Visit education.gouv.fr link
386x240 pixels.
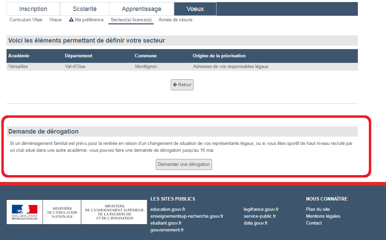[168, 209]
